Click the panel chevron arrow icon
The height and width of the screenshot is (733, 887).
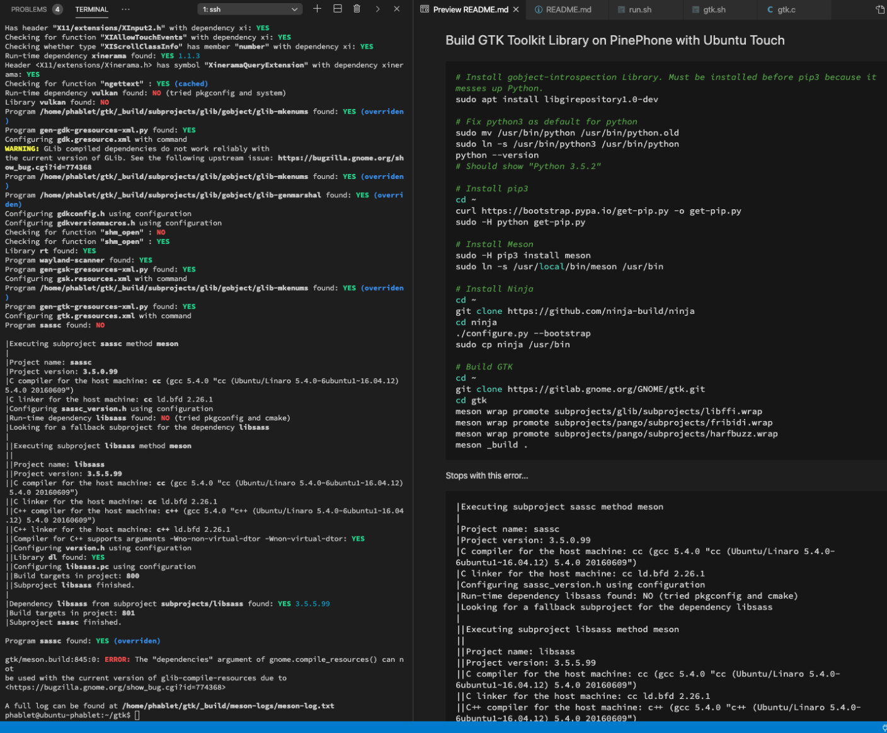(x=377, y=9)
